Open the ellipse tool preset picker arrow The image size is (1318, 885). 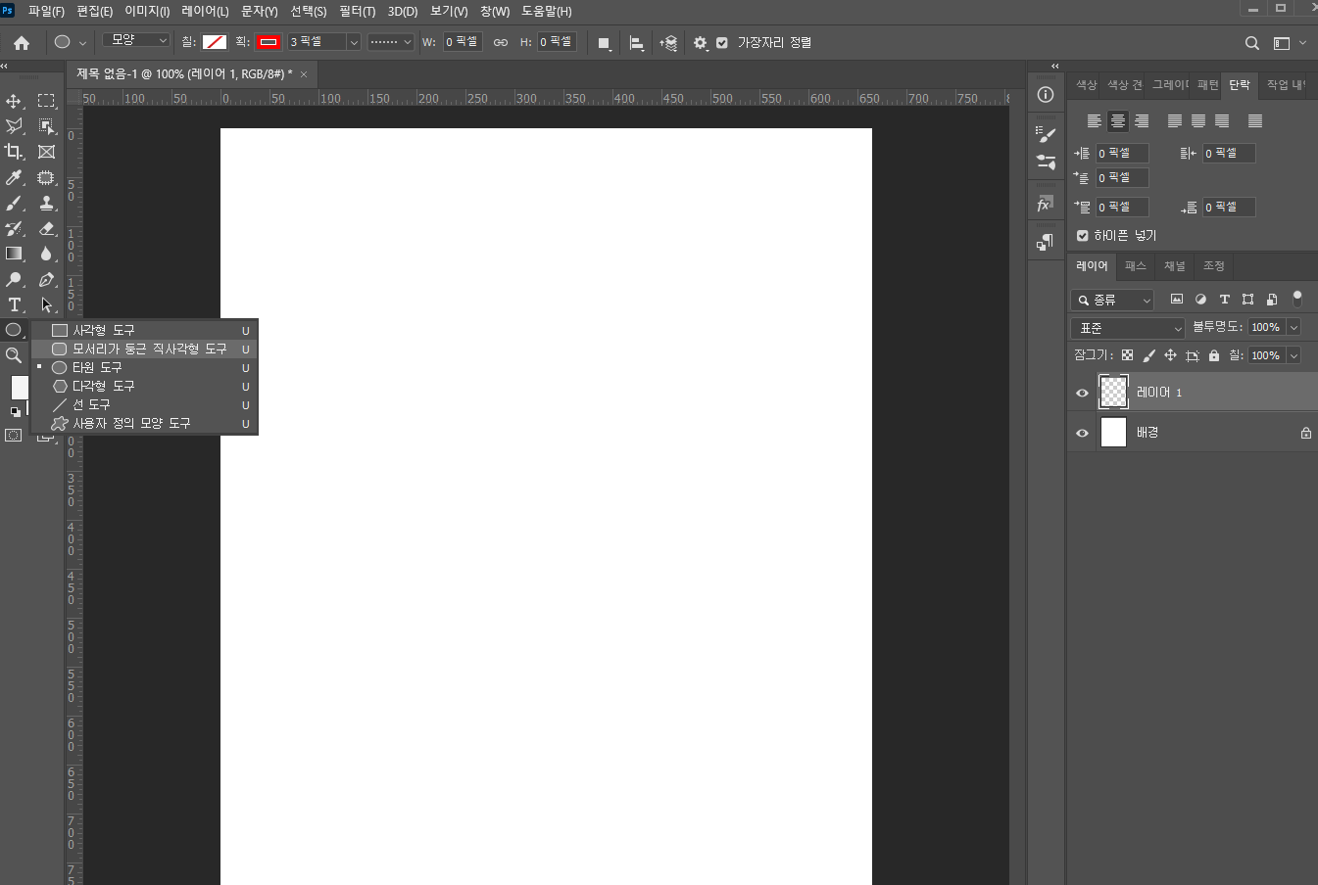click(82, 43)
